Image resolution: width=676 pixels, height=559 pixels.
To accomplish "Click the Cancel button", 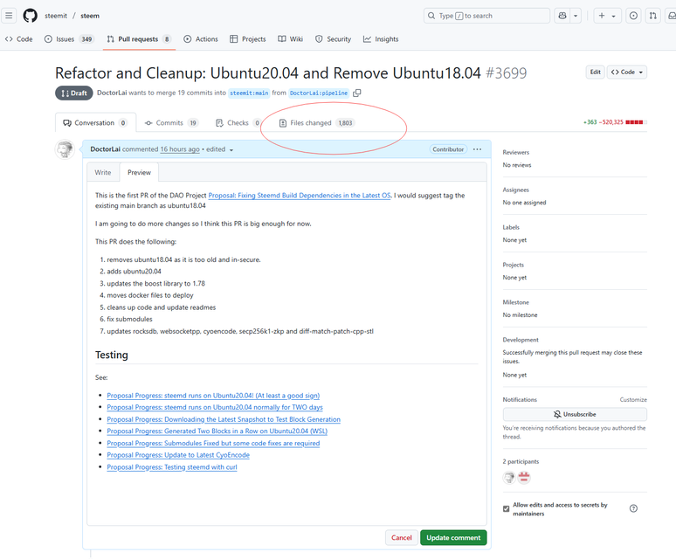I will [402, 537].
